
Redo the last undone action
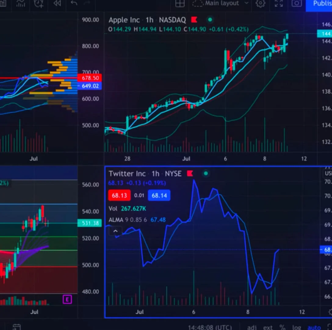(x=87, y=3)
